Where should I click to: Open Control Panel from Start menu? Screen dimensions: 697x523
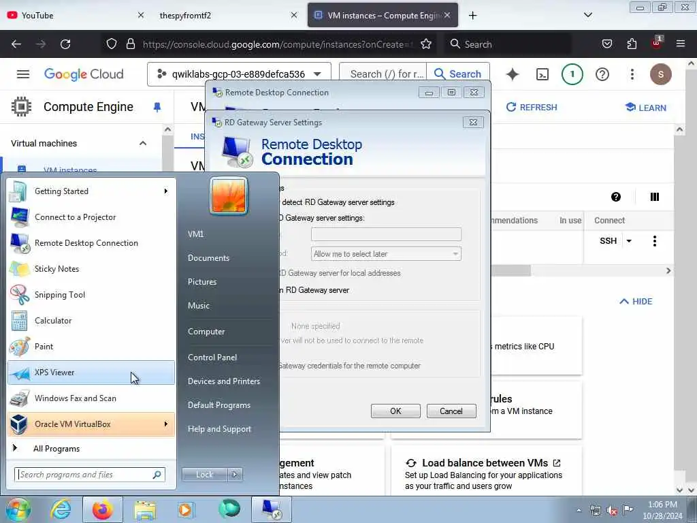coord(212,358)
